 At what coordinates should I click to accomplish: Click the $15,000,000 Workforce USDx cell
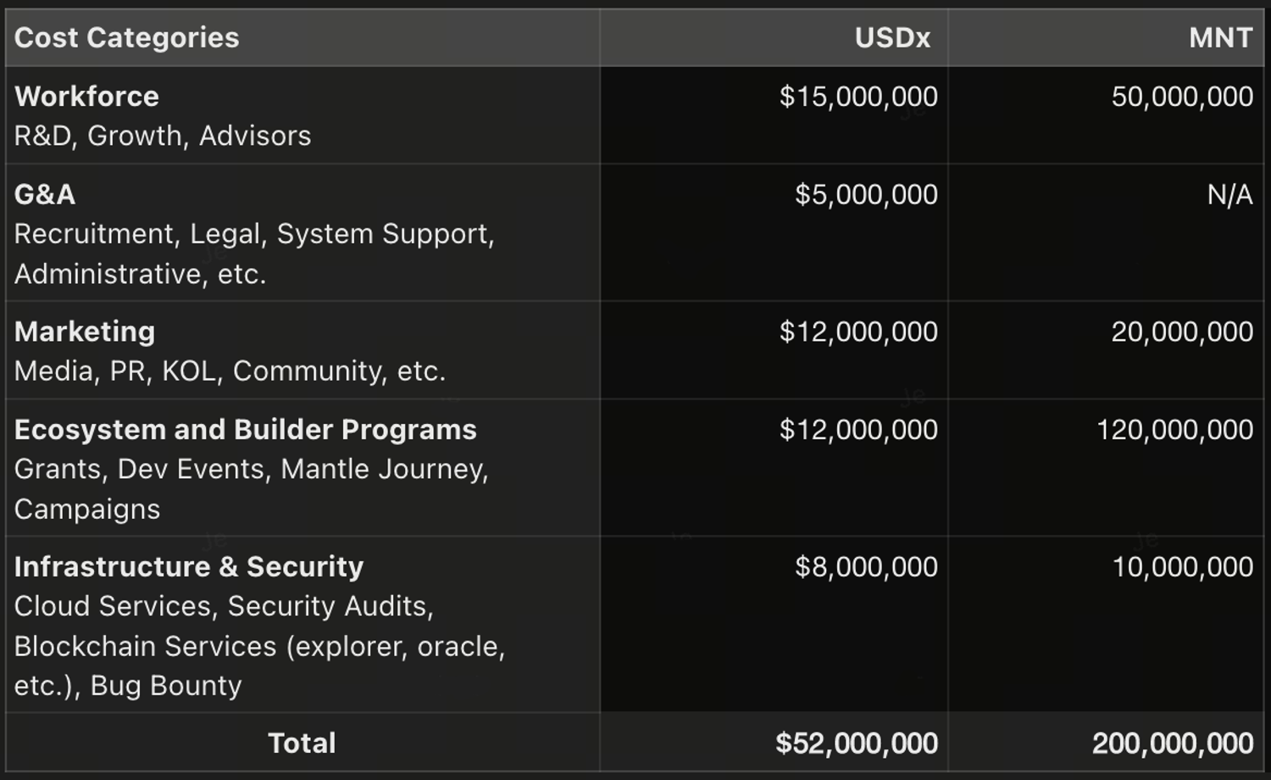[x=858, y=97]
